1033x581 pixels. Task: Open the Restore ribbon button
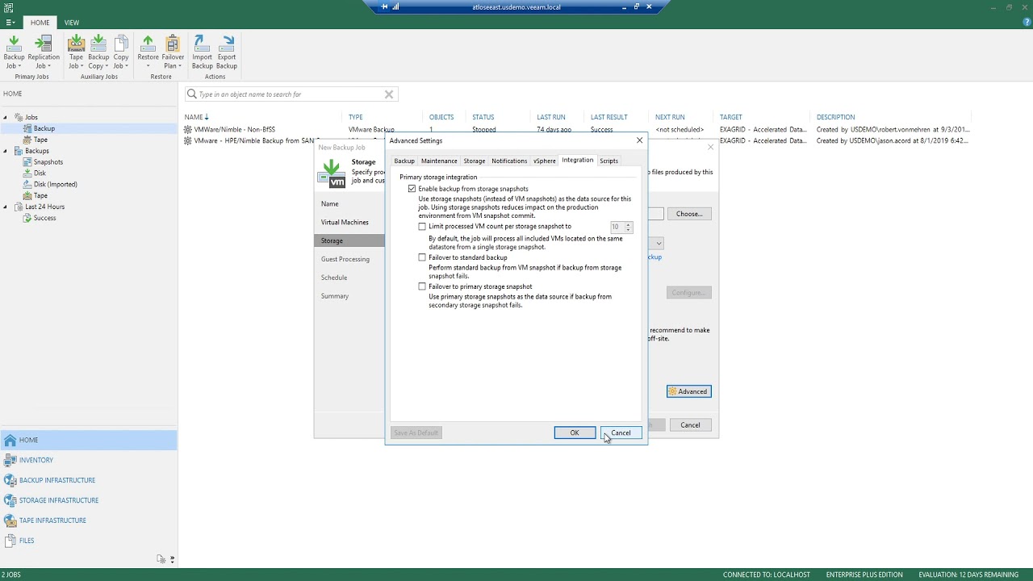pyautogui.click(x=148, y=52)
